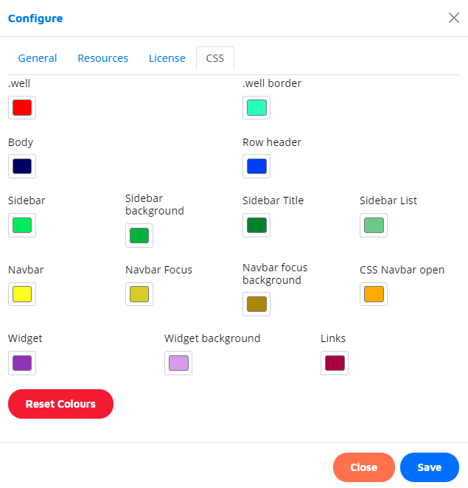Viewport: 468px width, 488px height.
Task: Click the yellow Navbar colour swatch
Action: [x=22, y=294]
